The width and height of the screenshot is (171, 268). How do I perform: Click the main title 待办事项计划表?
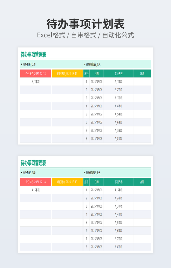point(85,24)
